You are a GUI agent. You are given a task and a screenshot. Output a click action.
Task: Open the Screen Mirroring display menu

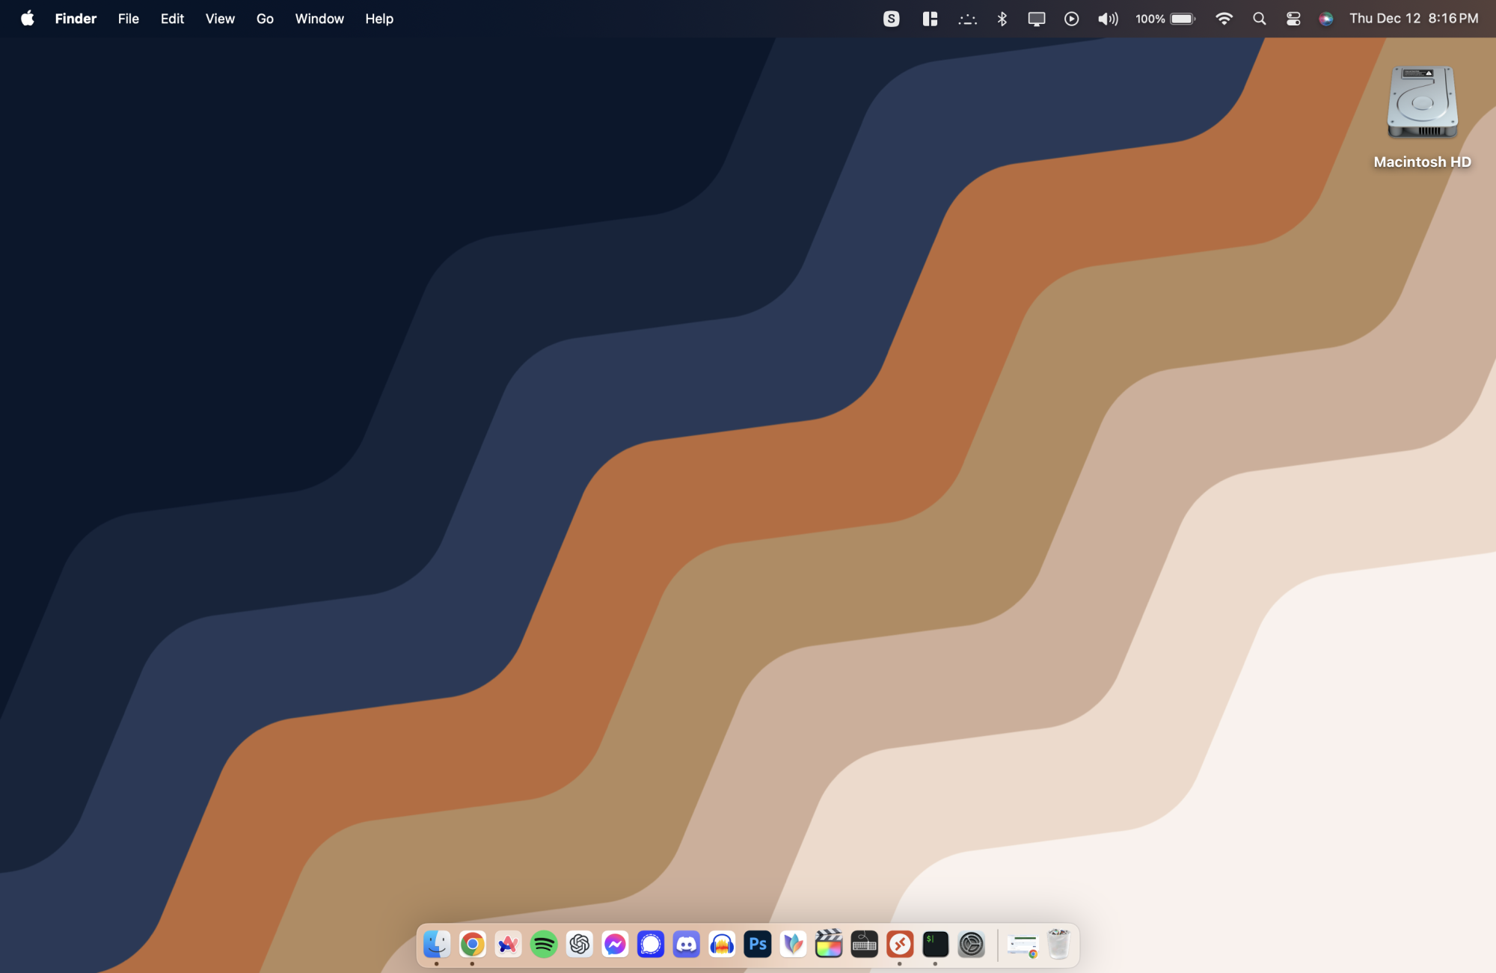(1037, 19)
